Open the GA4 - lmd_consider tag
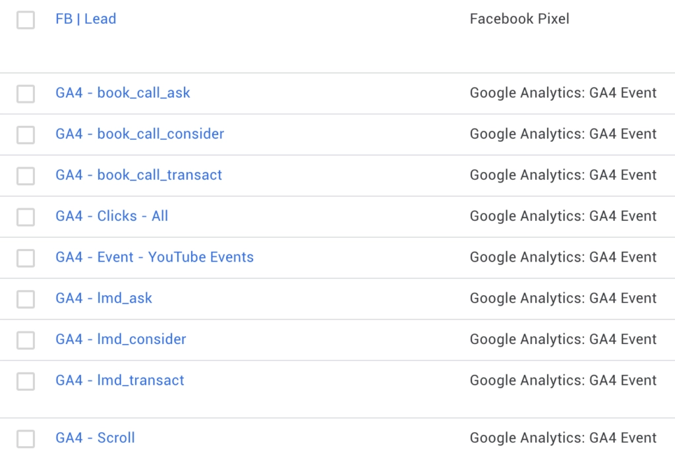Image resolution: width=675 pixels, height=458 pixels. click(120, 339)
